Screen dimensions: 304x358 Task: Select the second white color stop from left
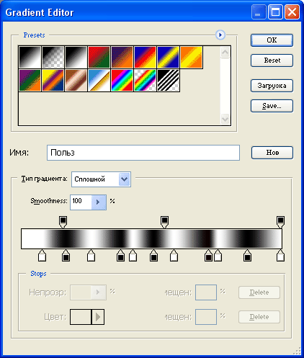[x=91, y=256]
